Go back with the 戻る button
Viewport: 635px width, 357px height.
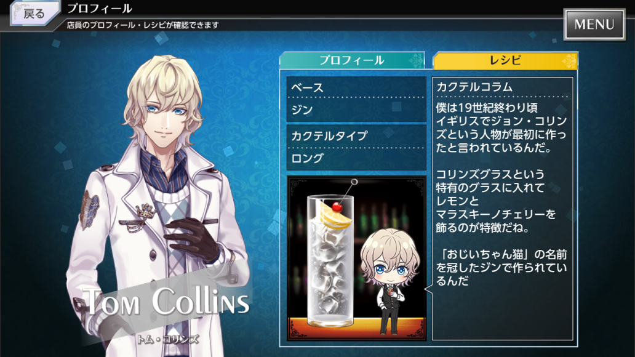point(34,14)
